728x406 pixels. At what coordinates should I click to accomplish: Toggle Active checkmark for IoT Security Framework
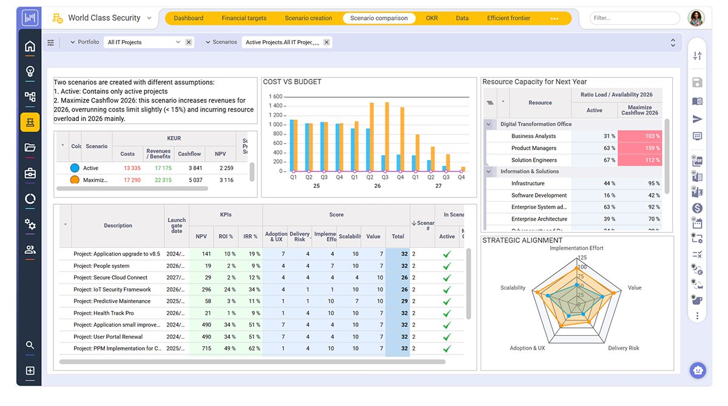(447, 290)
